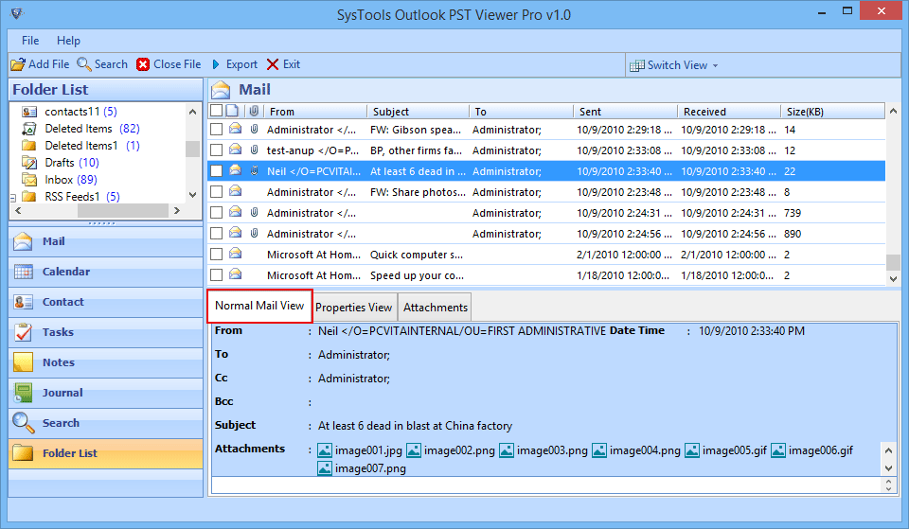Select the contacts11 folder icon
Image resolution: width=909 pixels, height=529 pixels.
[x=29, y=112]
